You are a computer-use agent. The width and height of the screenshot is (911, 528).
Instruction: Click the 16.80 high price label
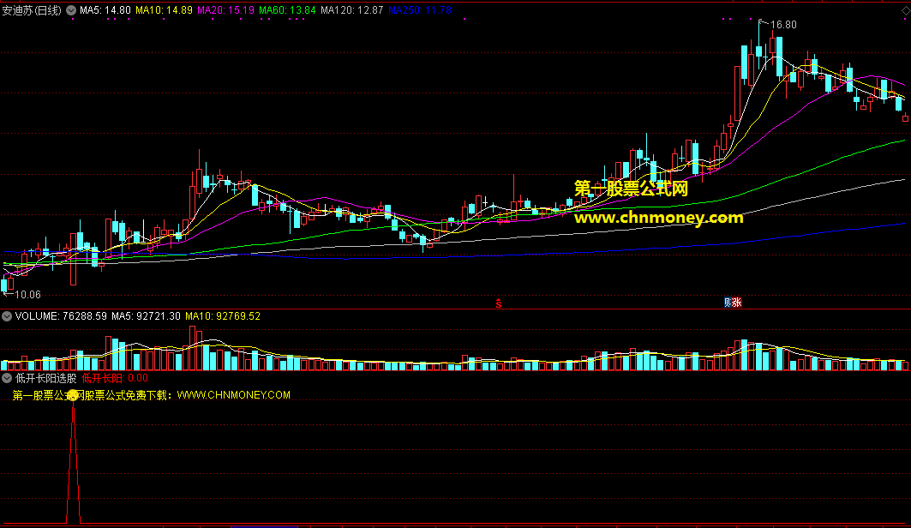point(784,25)
